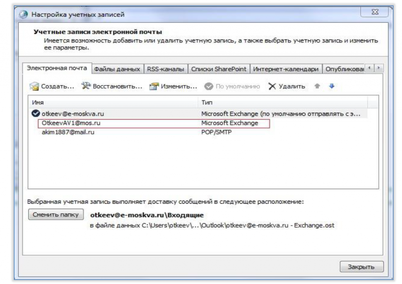Select the OtkeevAV1@mos.ru account row

69,123
